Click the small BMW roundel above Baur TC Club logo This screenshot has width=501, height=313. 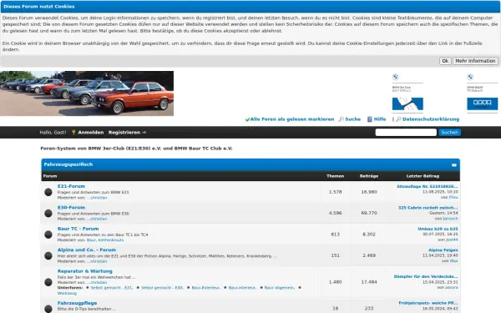(x=470, y=77)
